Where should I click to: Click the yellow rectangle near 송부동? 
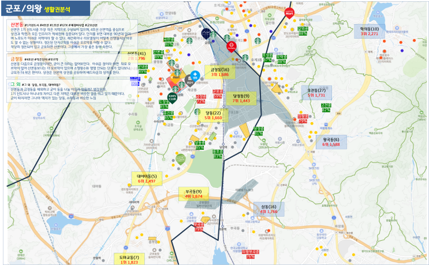(x=152, y=238)
